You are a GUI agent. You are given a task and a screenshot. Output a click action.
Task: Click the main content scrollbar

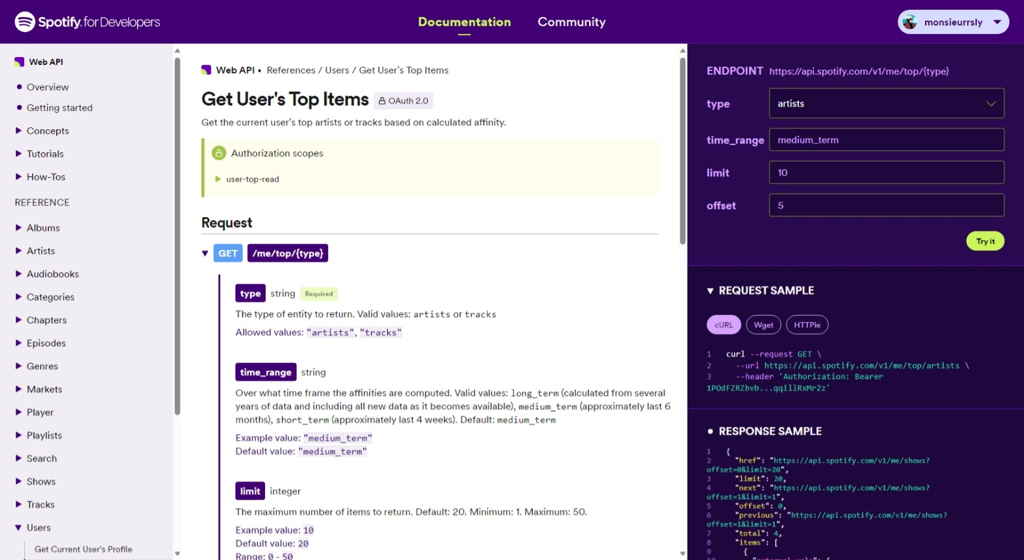click(682, 151)
